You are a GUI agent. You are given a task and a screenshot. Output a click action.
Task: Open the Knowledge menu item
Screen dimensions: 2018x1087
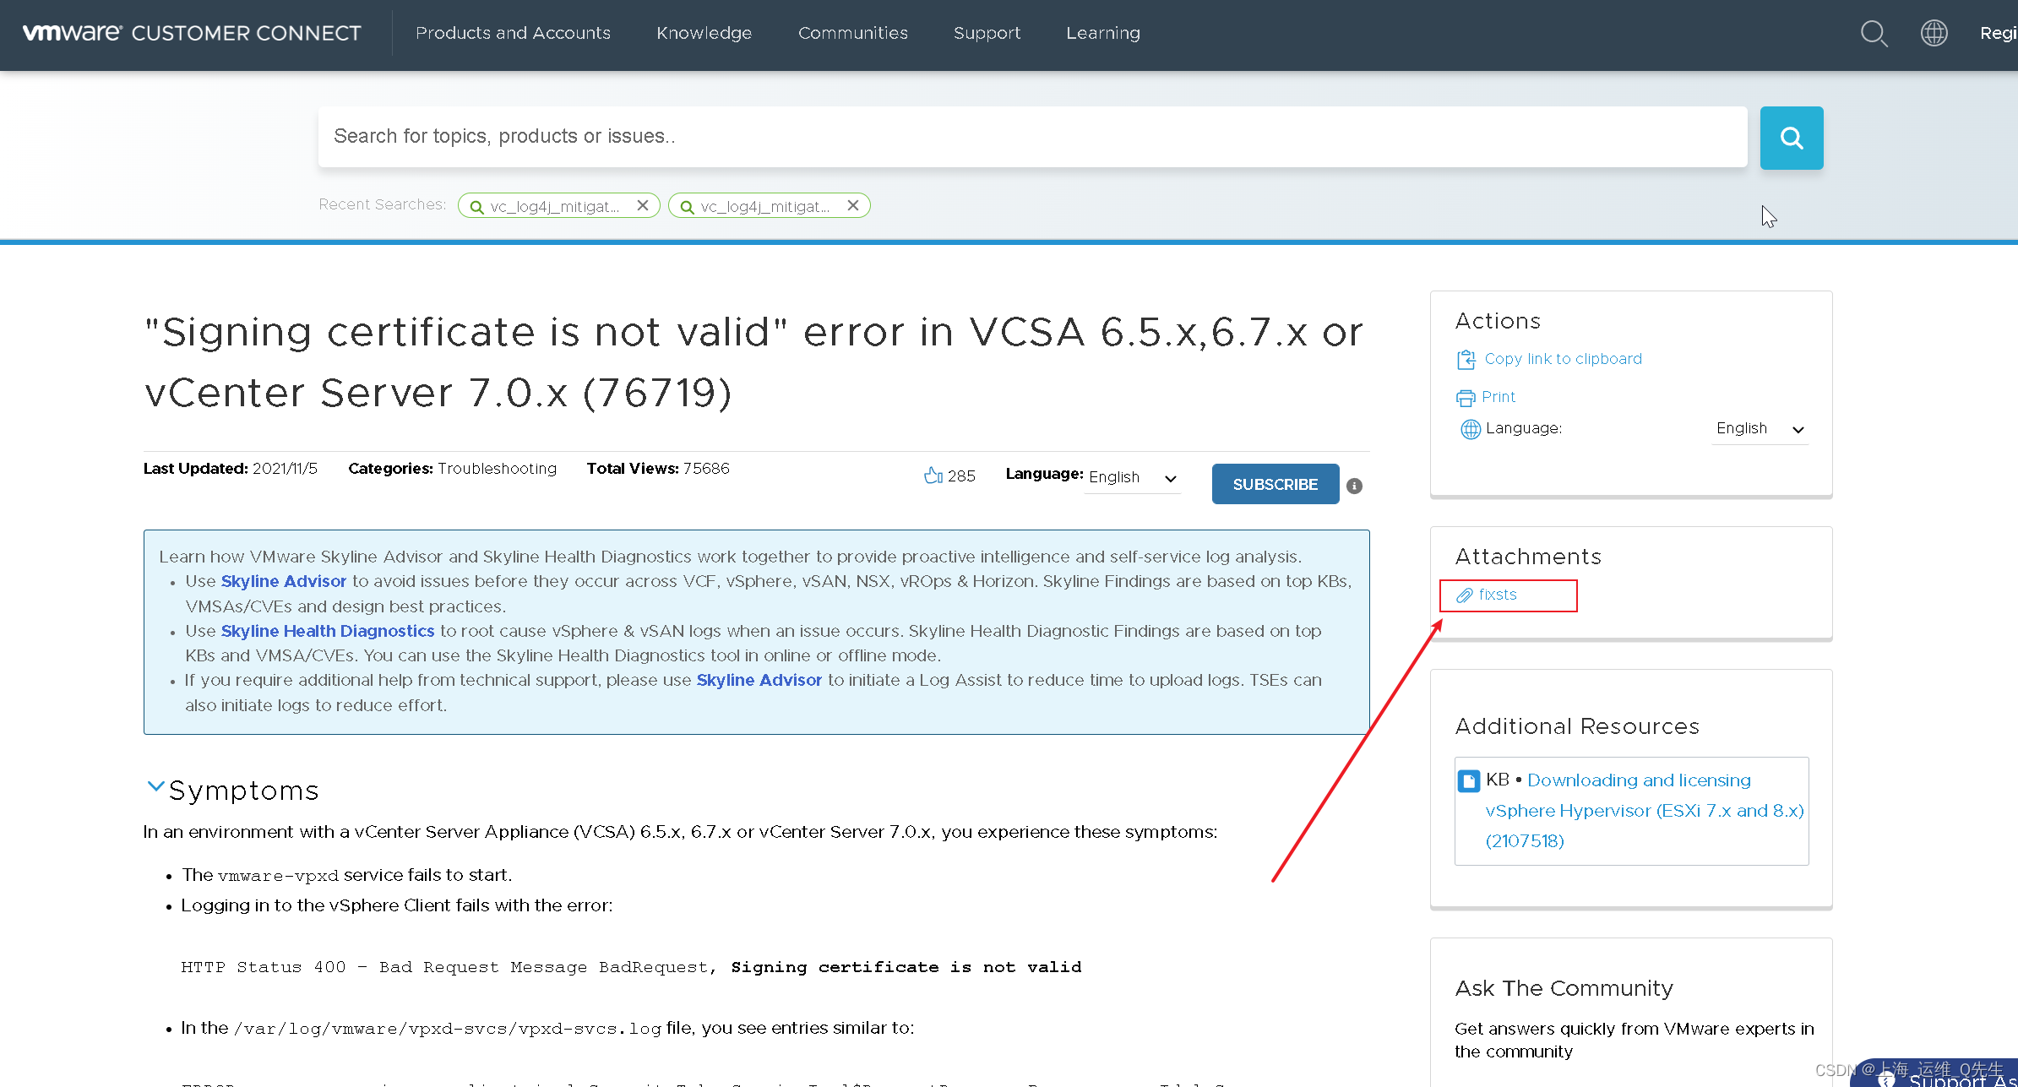pos(704,33)
